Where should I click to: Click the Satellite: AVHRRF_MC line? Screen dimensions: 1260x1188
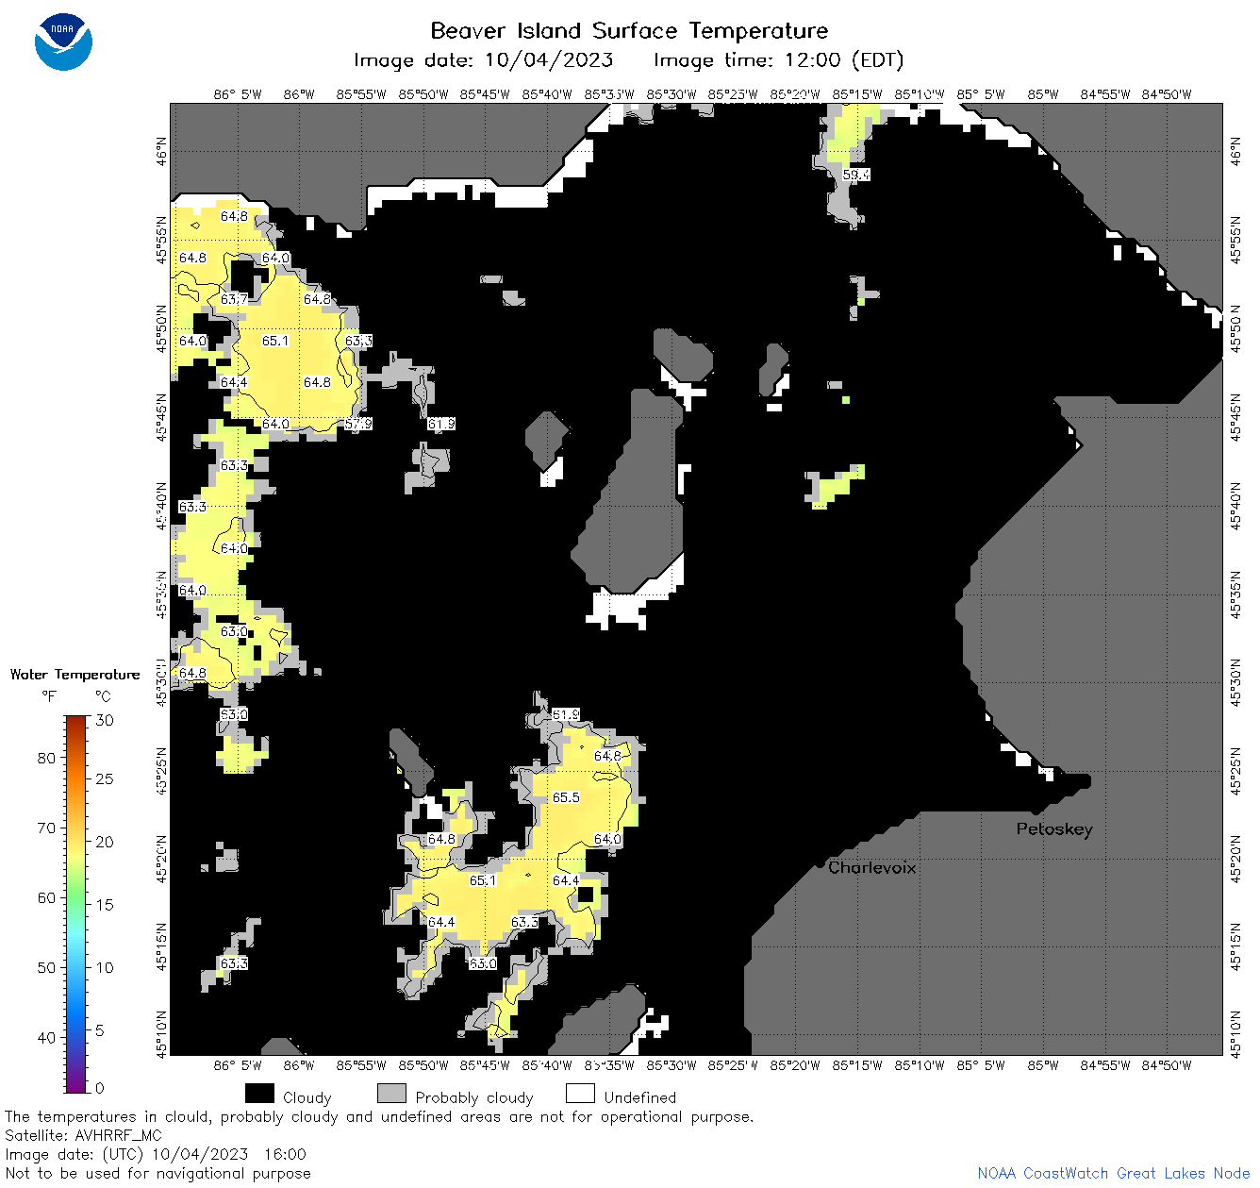click(83, 1135)
